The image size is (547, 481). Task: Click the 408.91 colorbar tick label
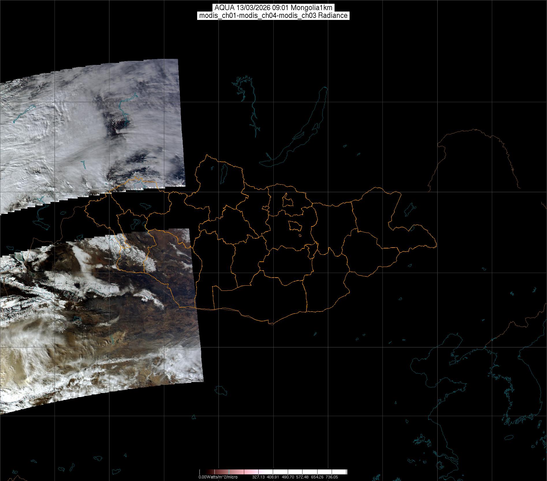tap(273, 477)
